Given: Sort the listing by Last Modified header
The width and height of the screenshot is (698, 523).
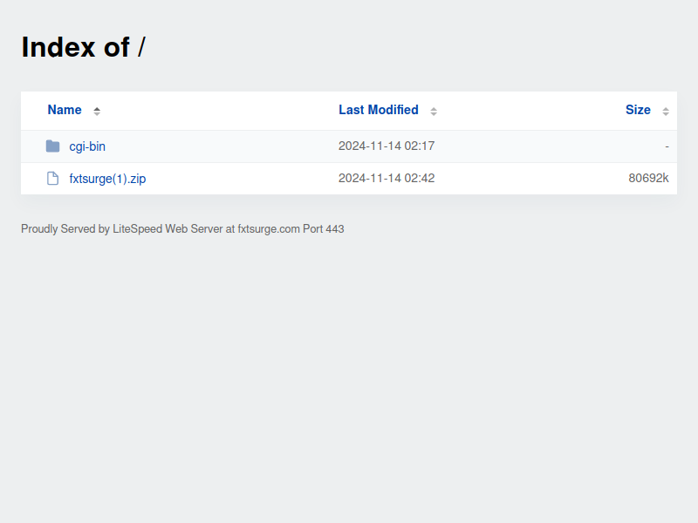Looking at the screenshot, I should pyautogui.click(x=379, y=110).
